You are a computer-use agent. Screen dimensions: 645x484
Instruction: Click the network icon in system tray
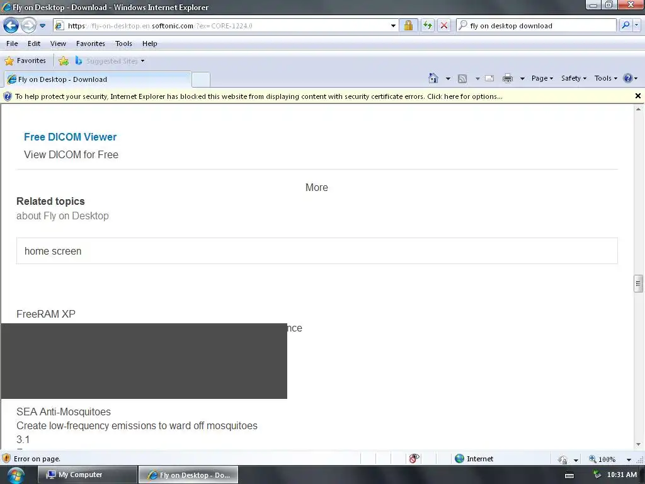[597, 475]
